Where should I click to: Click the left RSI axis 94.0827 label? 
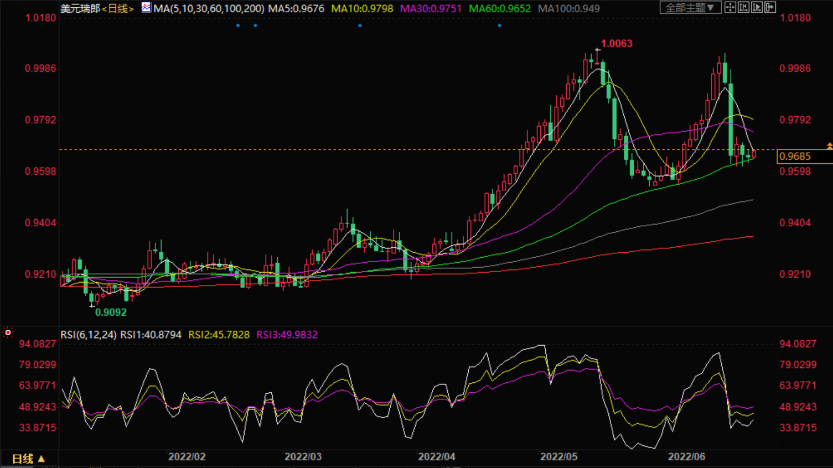click(38, 344)
